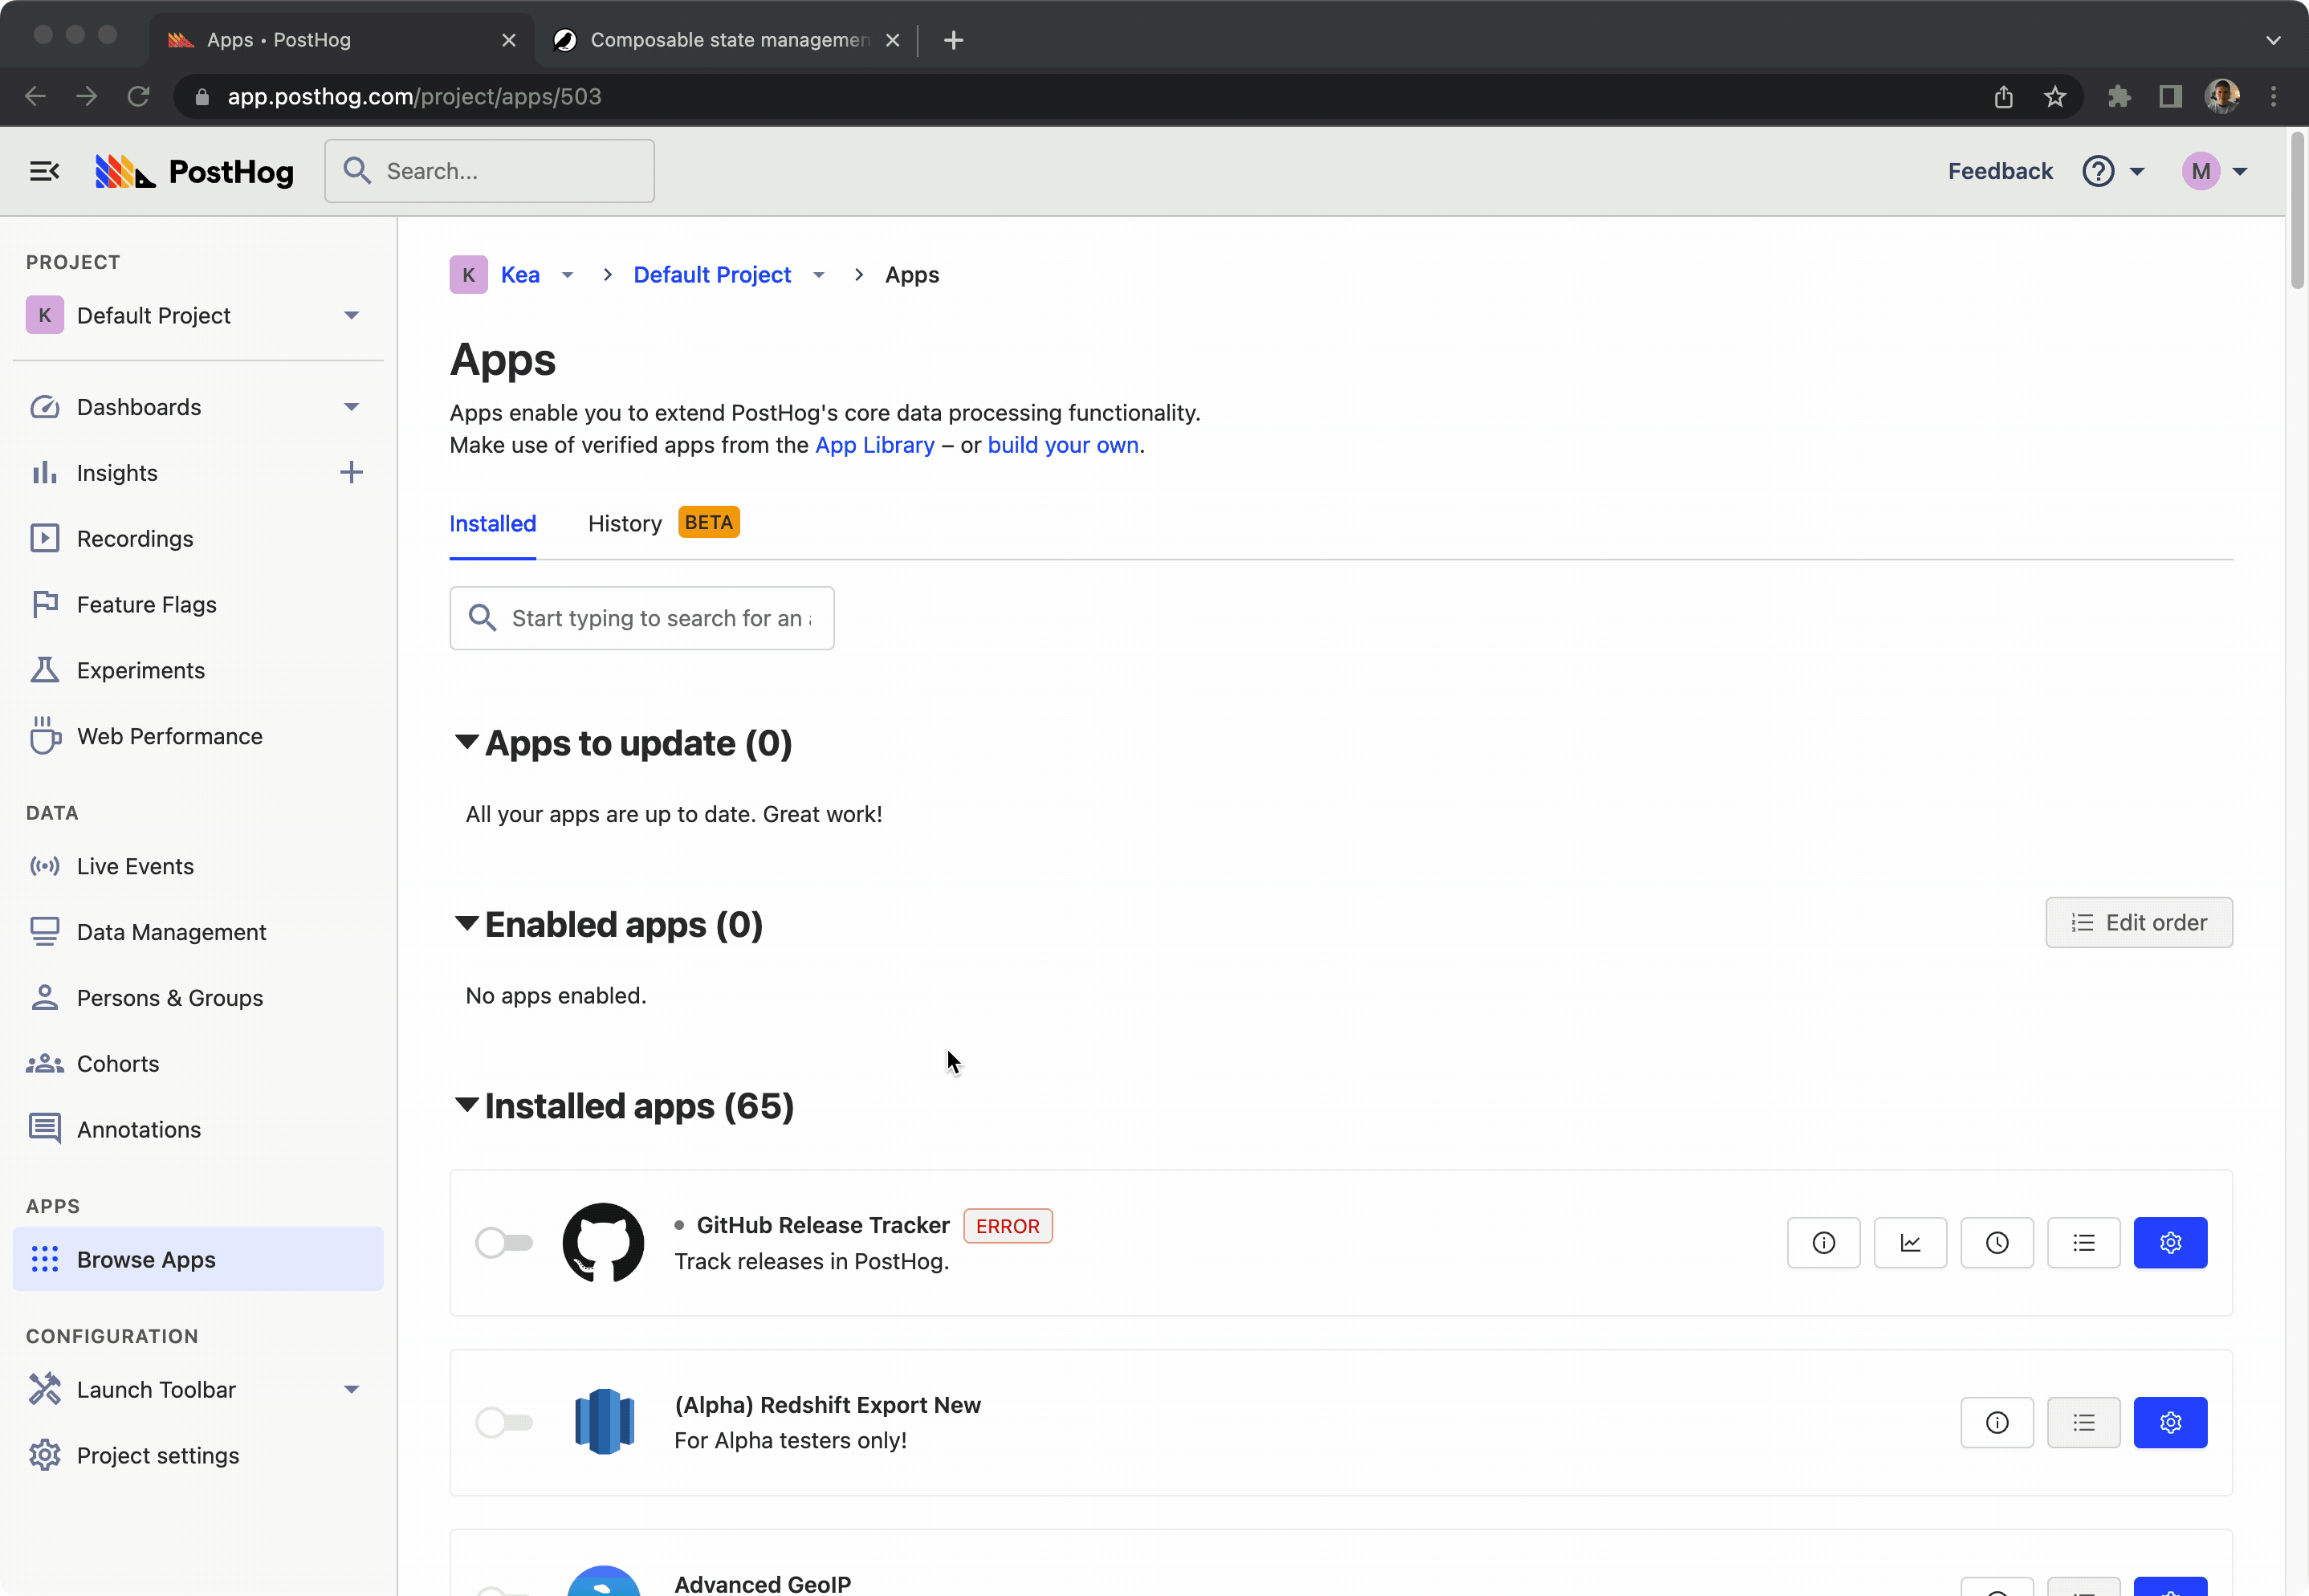
Task: Click the Redshift Export New info icon
Action: 1997,1421
